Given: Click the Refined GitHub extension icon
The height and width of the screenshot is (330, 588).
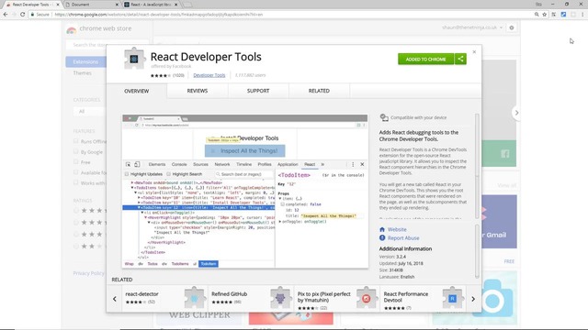Looking at the screenshot, I should (280, 298).
